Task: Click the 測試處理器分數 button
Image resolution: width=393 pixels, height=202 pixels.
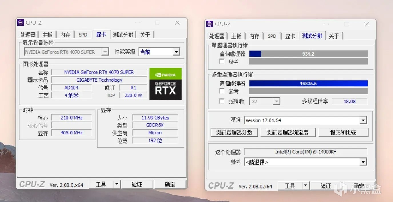Action: pos(234,132)
